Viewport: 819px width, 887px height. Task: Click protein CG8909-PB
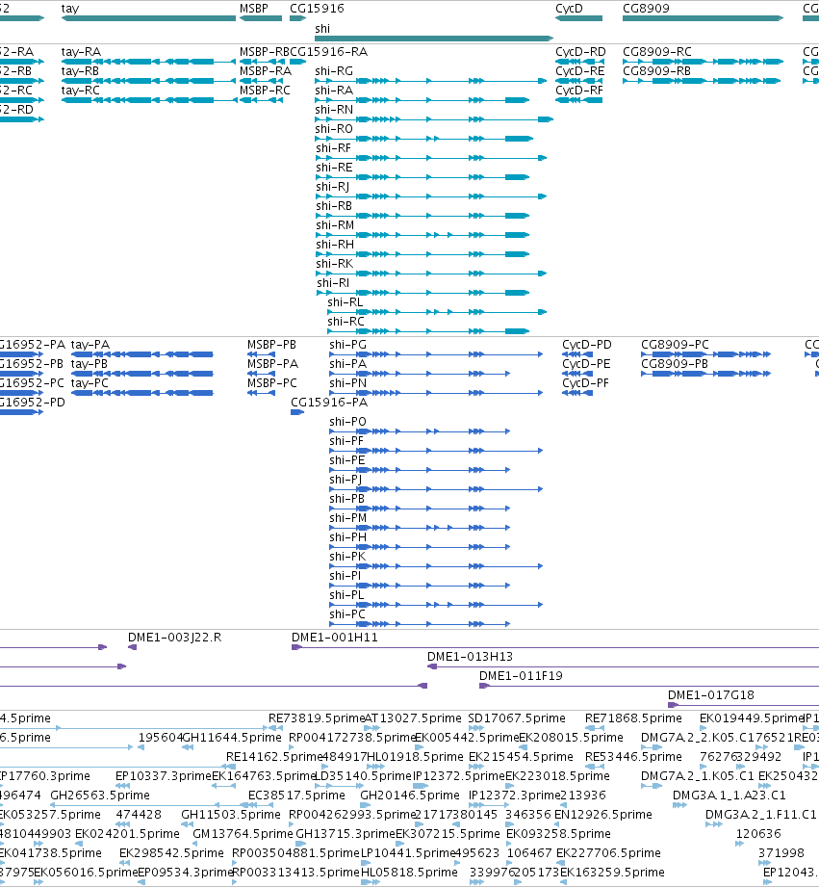675,364
